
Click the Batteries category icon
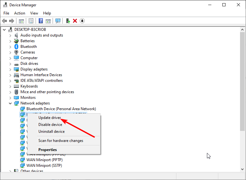tap(16, 41)
